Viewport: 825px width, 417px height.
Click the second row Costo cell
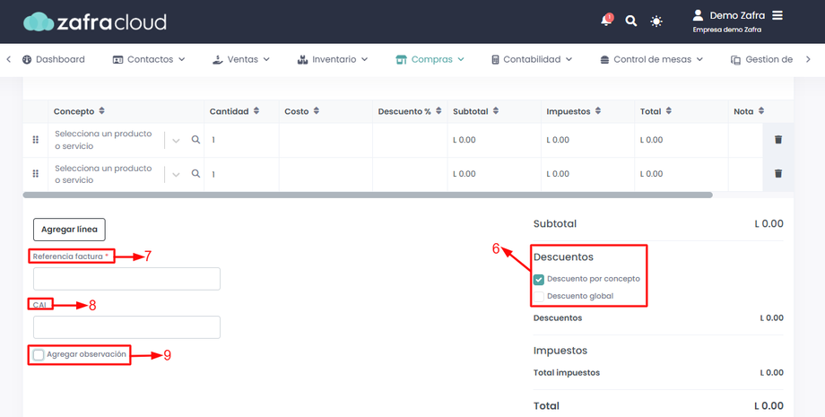(326, 174)
